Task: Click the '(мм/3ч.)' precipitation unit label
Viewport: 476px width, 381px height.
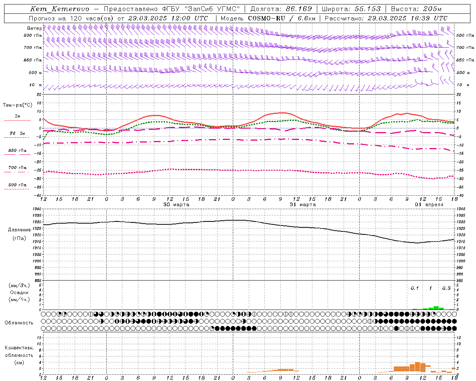Action: pyautogui.click(x=19, y=286)
